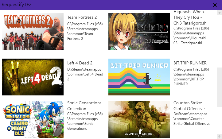The height and width of the screenshot is (139, 222).
Task: Select the Higurashi When They Cry banner image
Action: (x=139, y=31)
